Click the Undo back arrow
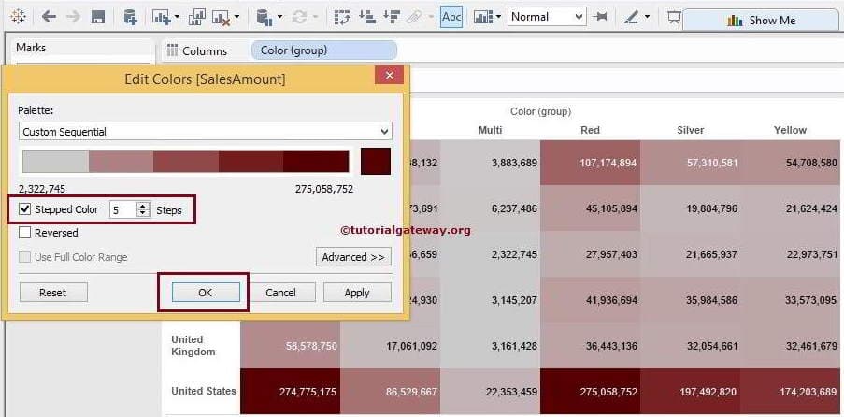This screenshot has height=417, width=844. 49,17
